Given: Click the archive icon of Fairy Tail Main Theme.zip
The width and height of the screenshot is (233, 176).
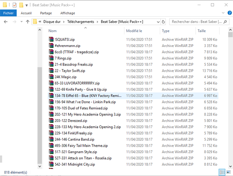Looking at the screenshot, I should 51,145.
